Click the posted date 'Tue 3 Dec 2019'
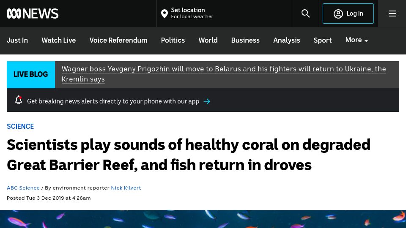Viewport: 406px width, 228px height. coord(45,198)
